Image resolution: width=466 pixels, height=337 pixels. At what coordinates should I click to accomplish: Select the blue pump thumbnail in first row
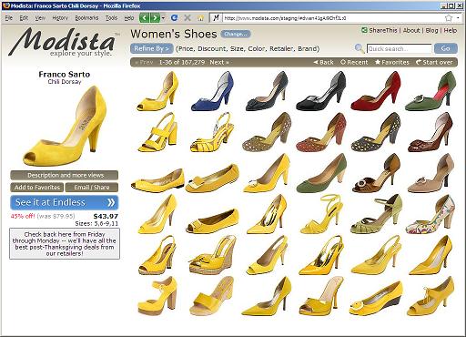pos(212,91)
